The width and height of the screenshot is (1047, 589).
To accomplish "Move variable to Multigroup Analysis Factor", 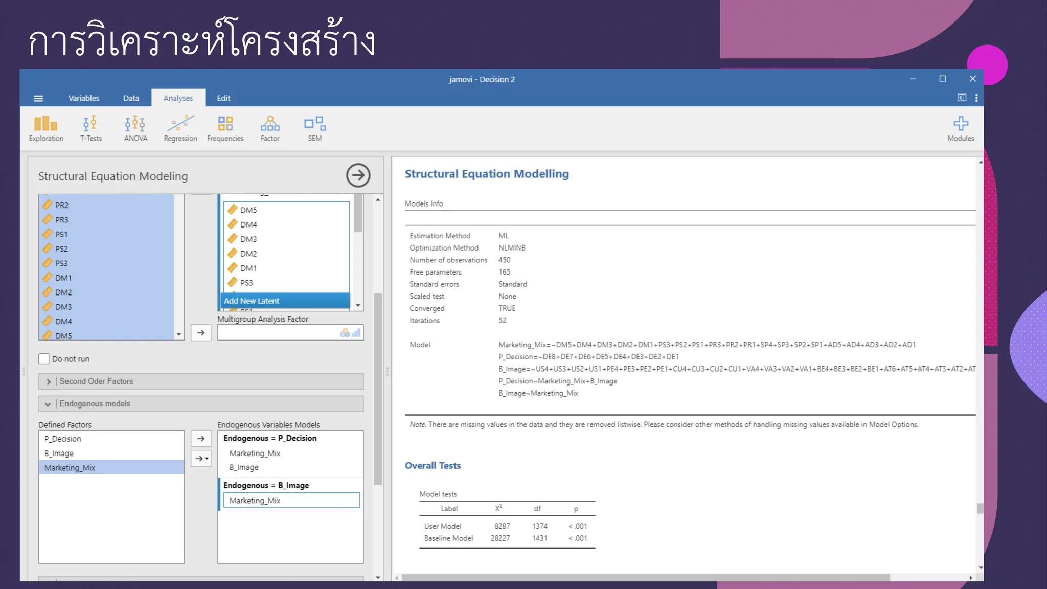I will coord(201,333).
